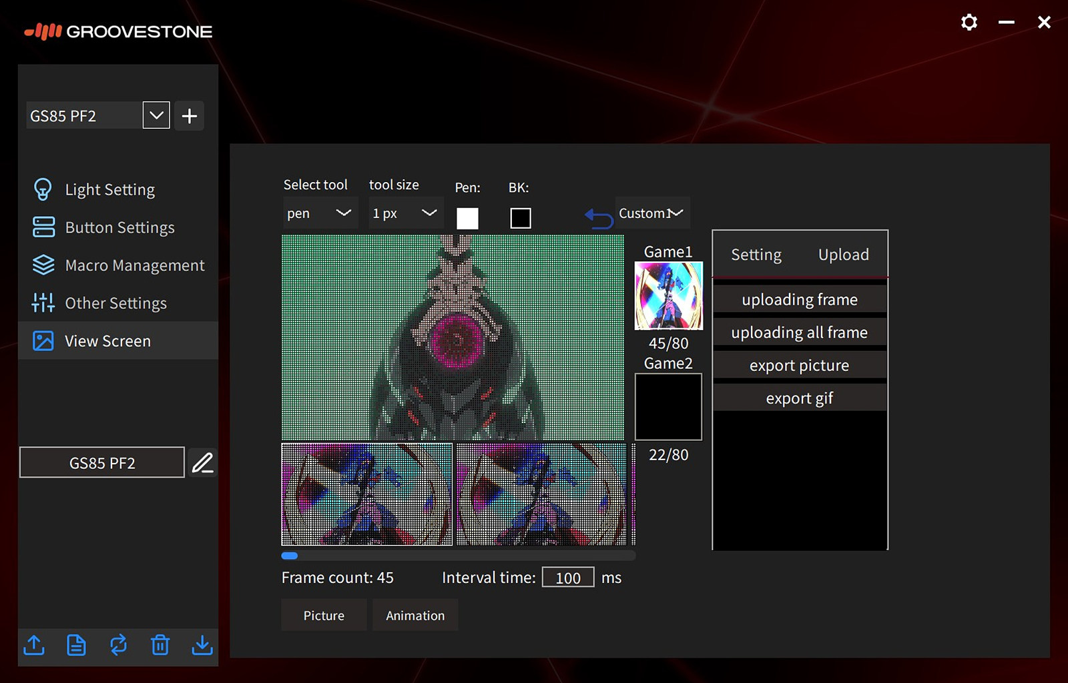Viewport: 1068px width, 683px height.
Task: Open Macro Management in sidebar
Action: [x=118, y=265]
